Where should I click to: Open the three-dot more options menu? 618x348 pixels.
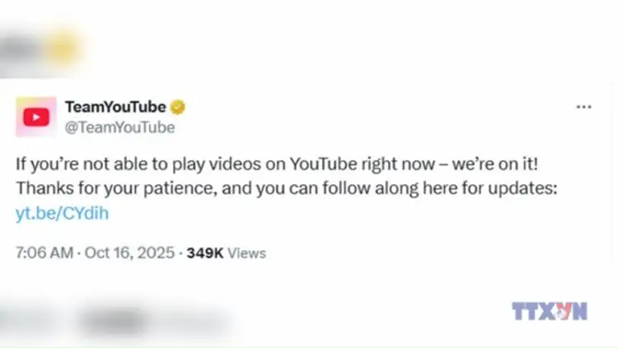pyautogui.click(x=583, y=107)
